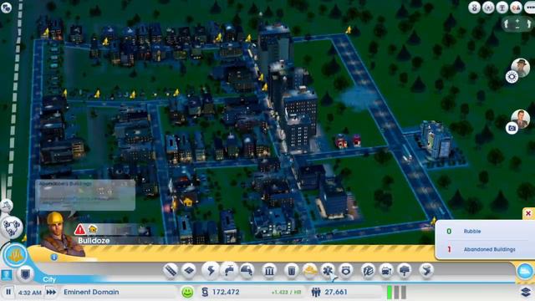Click the round icon above region view
The image size is (535, 301).
click(x=6, y=206)
